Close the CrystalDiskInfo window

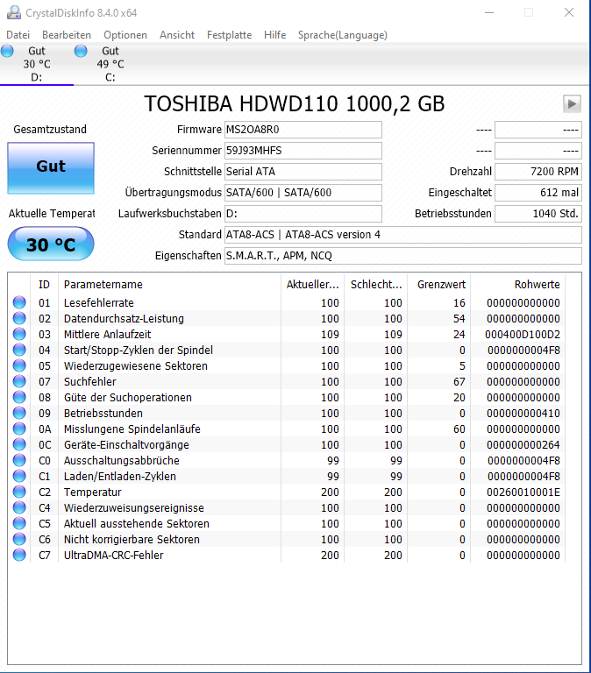(569, 12)
